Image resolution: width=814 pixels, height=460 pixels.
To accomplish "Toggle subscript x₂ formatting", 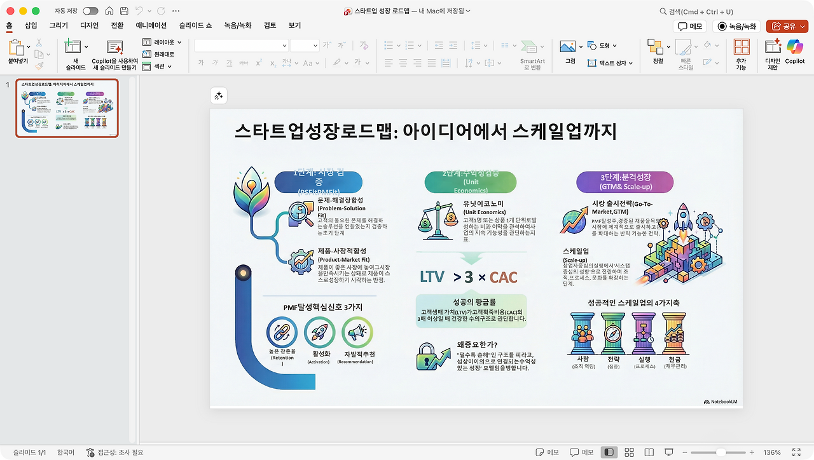I will click(273, 63).
